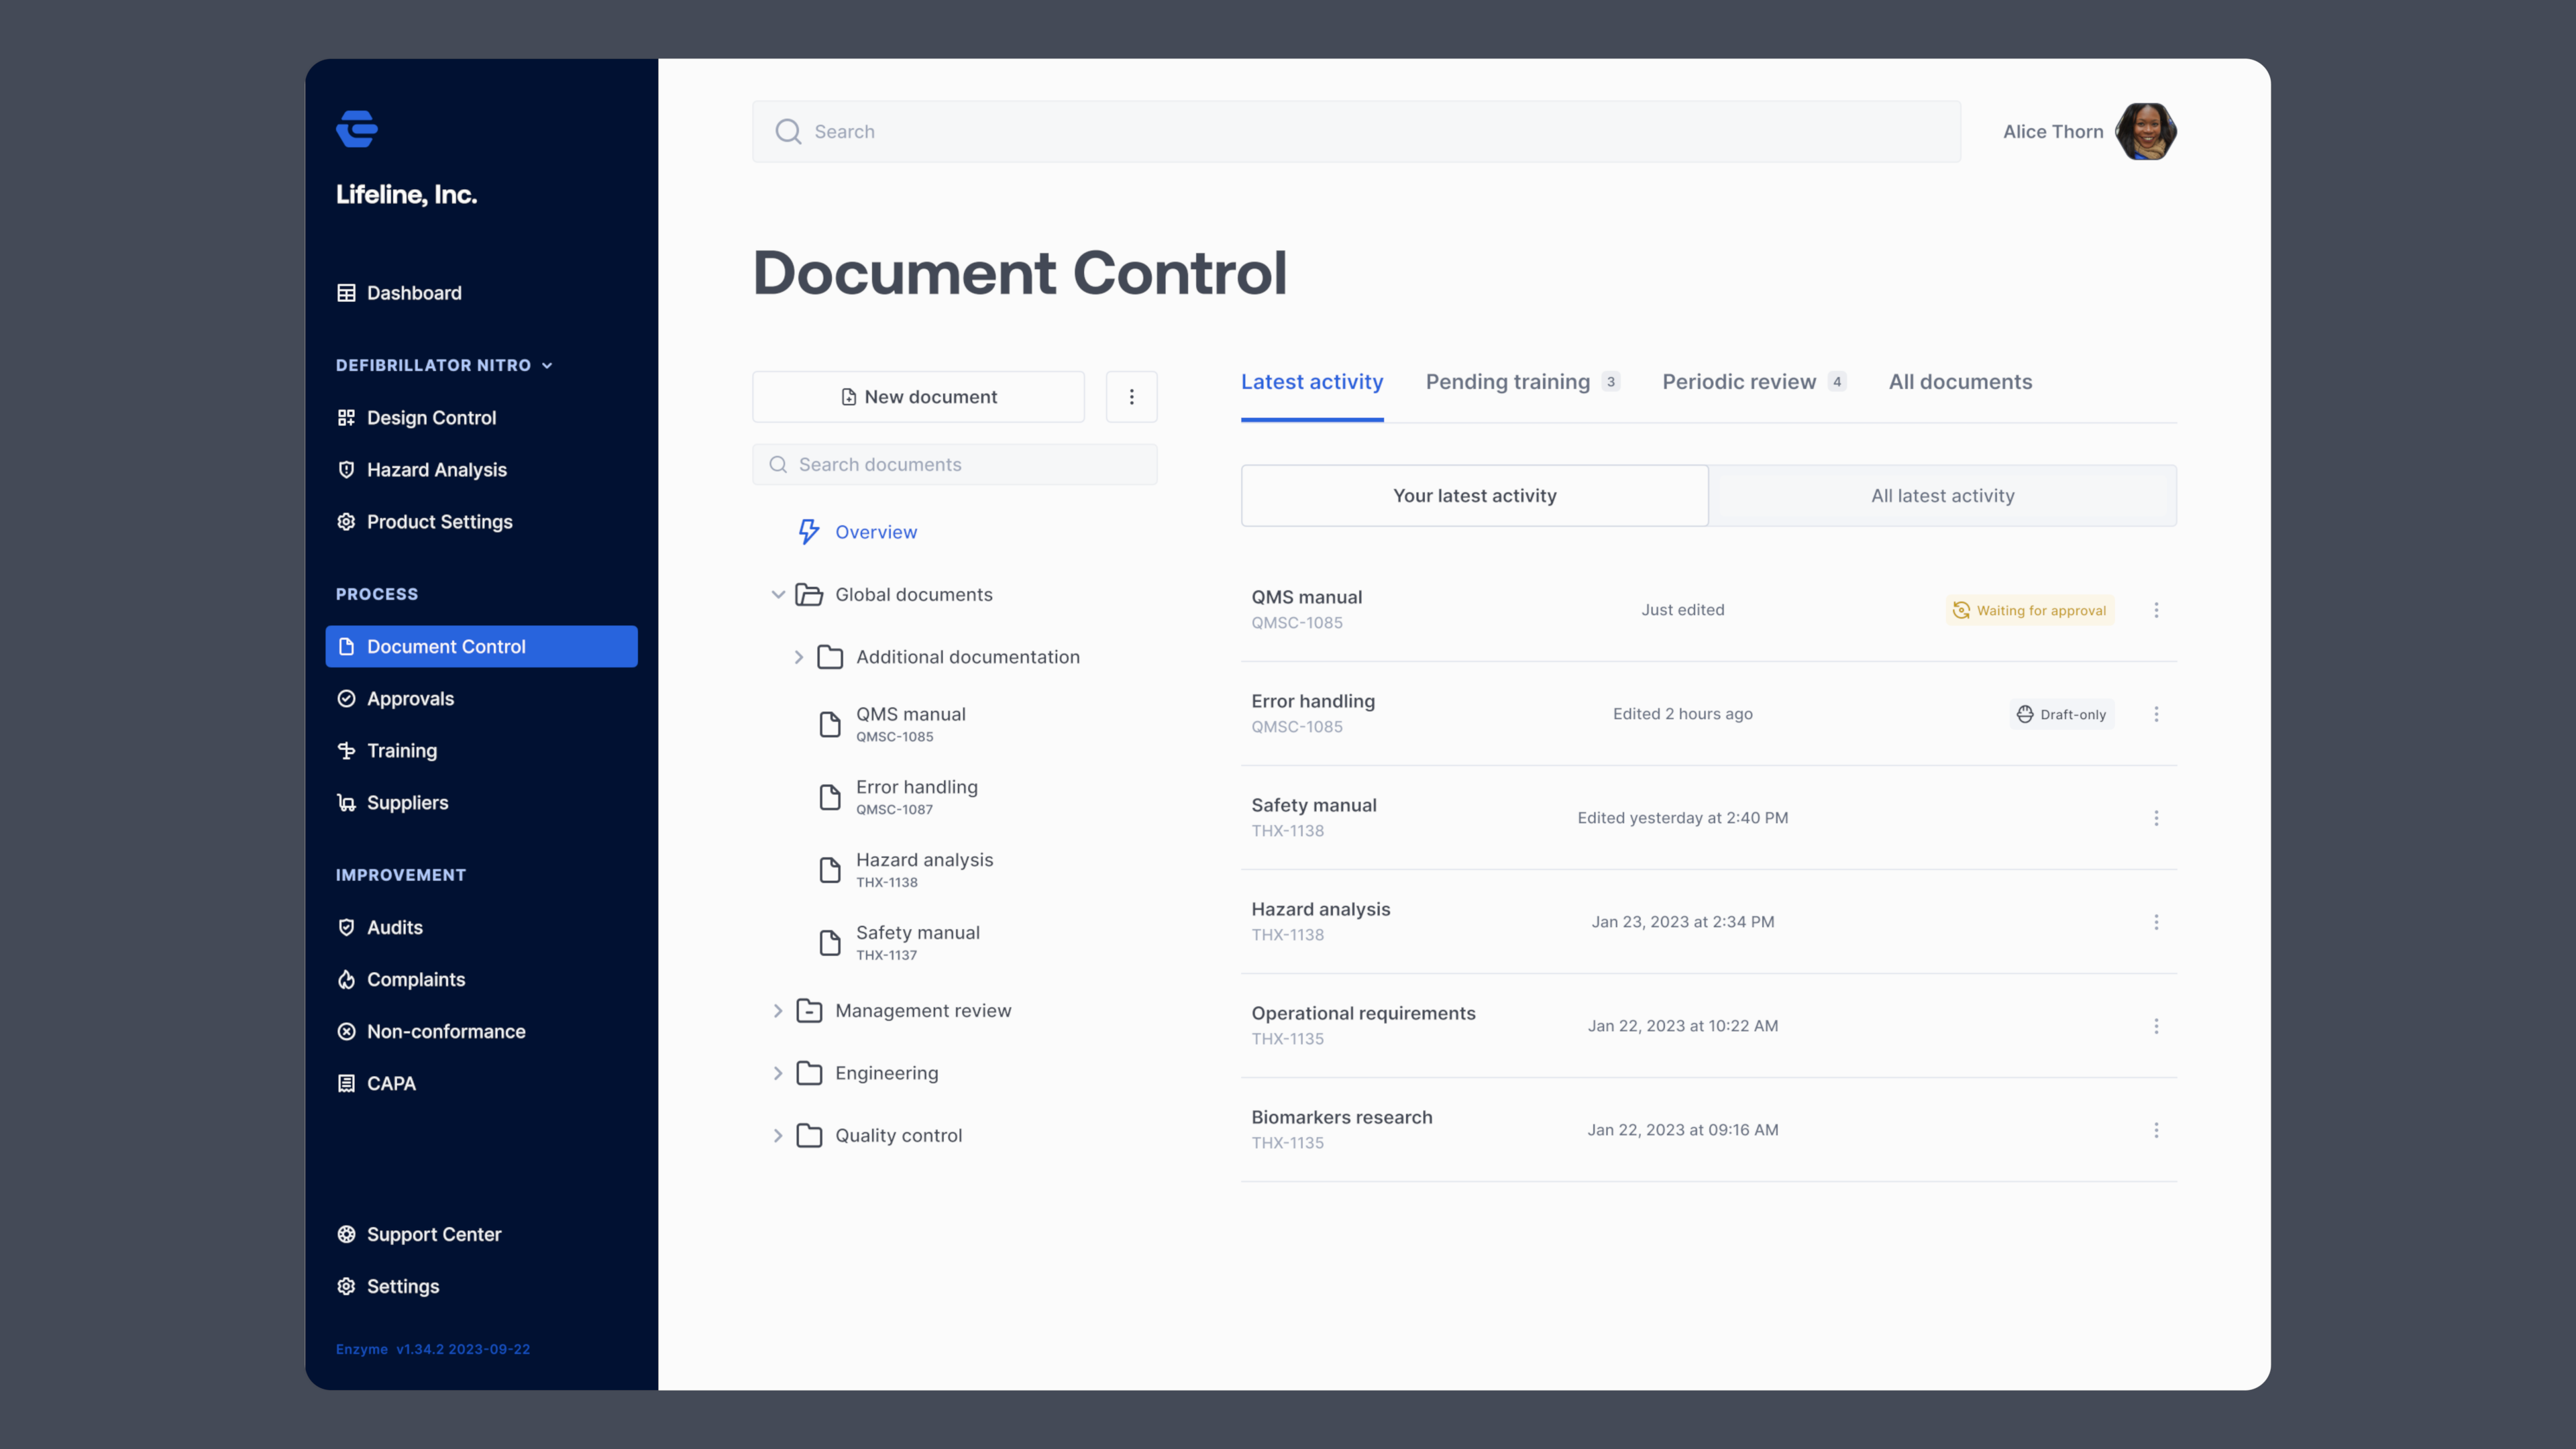This screenshot has width=2576, height=1449.
Task: Click the Quality control folder icon
Action: [x=809, y=1136]
